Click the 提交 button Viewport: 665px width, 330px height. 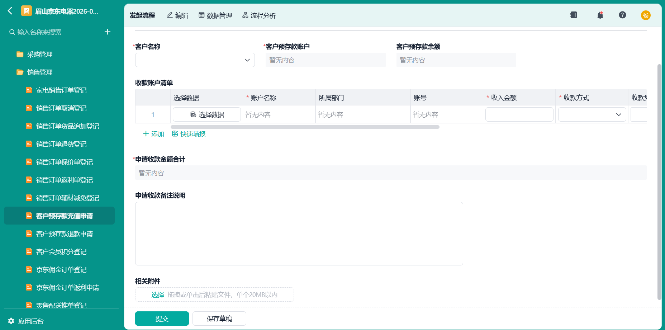tap(162, 319)
